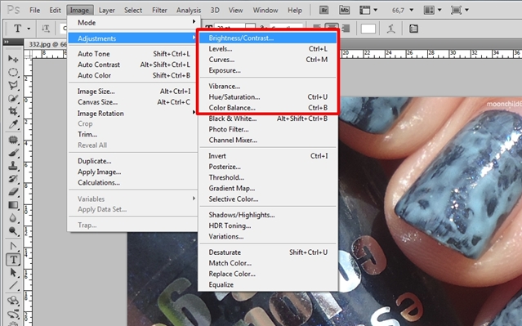Select the Dodge tool

pyautogui.click(x=13, y=230)
